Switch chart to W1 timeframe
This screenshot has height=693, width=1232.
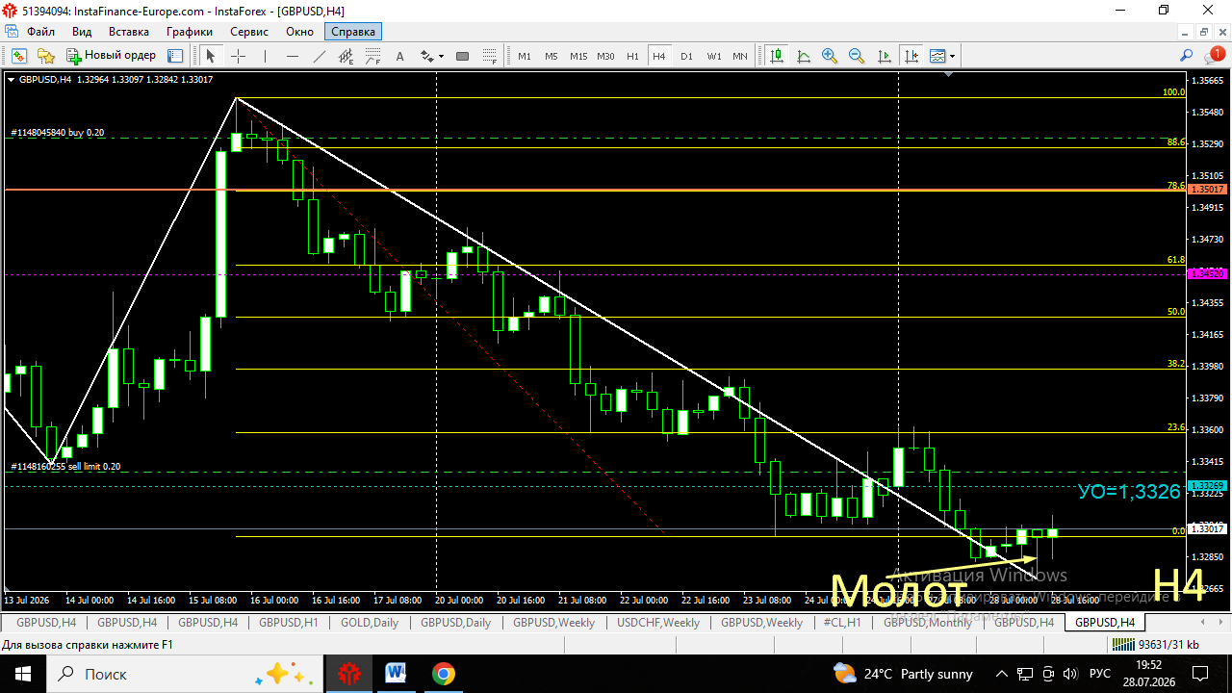coord(714,56)
